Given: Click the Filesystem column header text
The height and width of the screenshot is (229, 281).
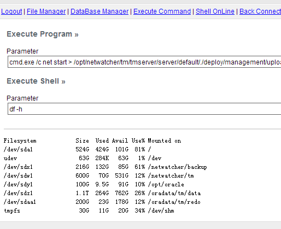Looking at the screenshot, I should [x=20, y=140].
